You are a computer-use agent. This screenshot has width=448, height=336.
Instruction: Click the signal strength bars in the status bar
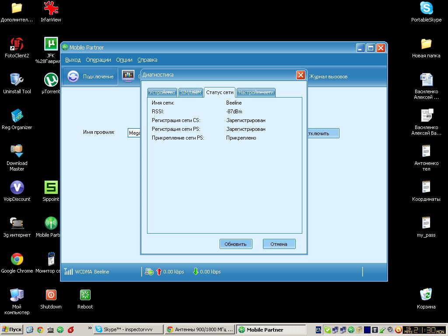coord(68,271)
